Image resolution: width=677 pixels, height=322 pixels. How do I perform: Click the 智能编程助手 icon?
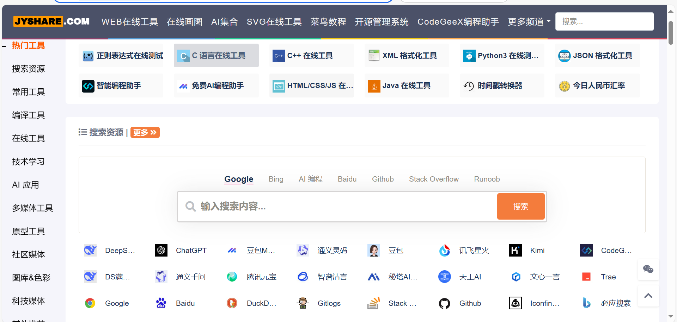point(88,86)
